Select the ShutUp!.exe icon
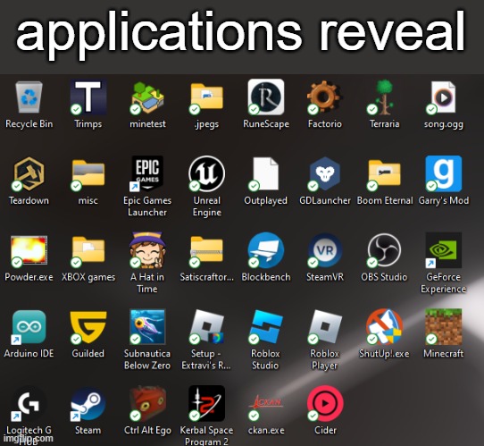This screenshot has height=446, width=484. click(x=384, y=327)
